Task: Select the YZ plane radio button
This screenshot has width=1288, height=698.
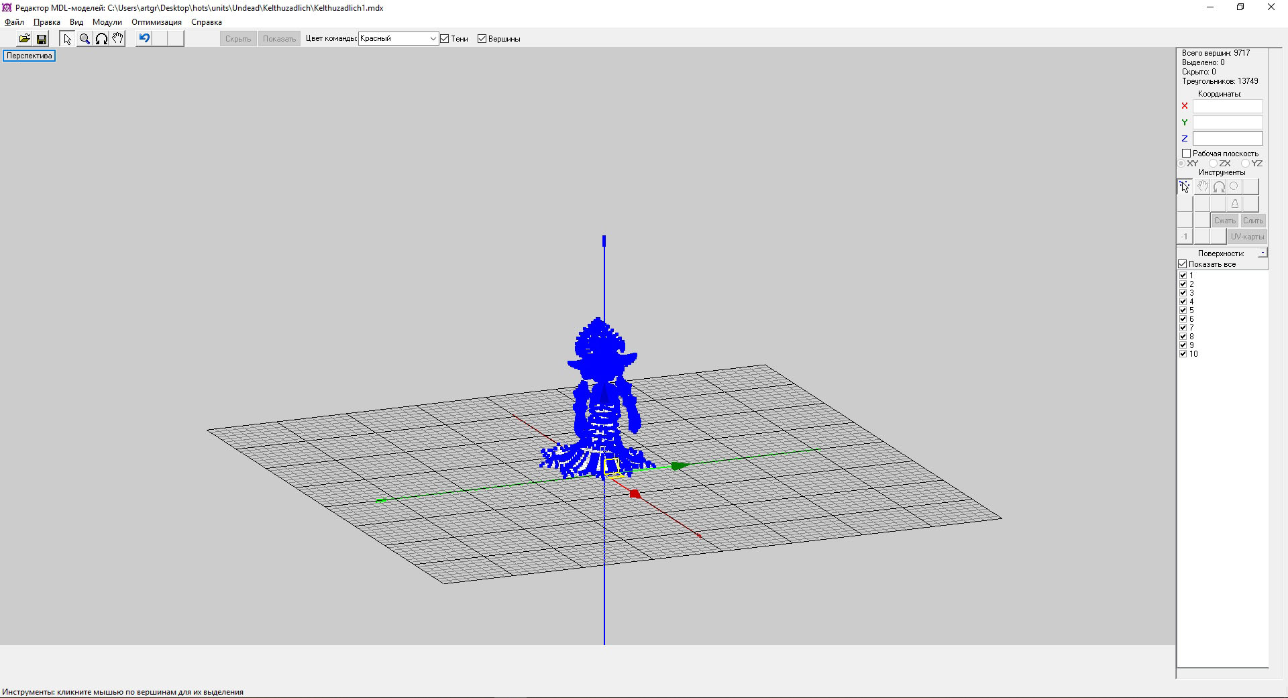Action: [x=1245, y=164]
